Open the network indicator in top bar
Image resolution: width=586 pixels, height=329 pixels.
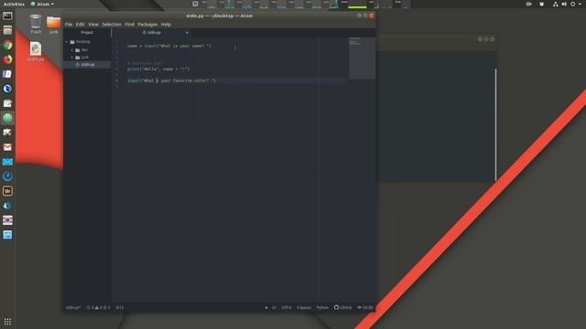click(556, 4)
